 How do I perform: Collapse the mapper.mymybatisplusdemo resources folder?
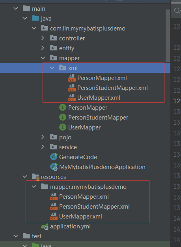pyautogui.click(x=34, y=187)
